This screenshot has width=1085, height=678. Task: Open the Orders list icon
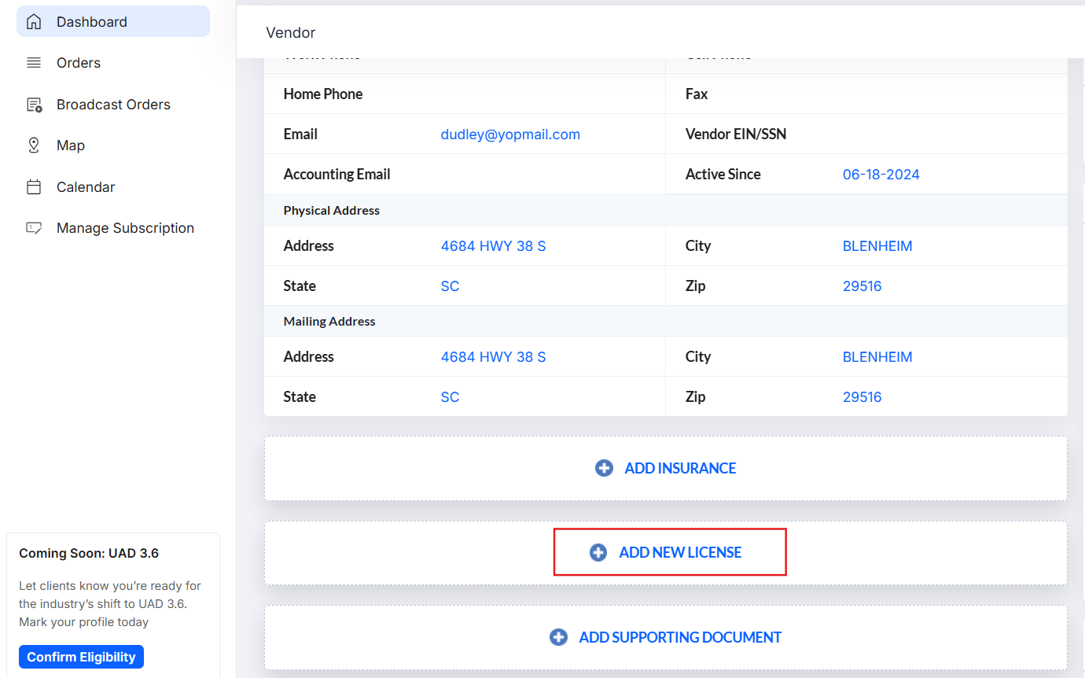[x=34, y=62]
